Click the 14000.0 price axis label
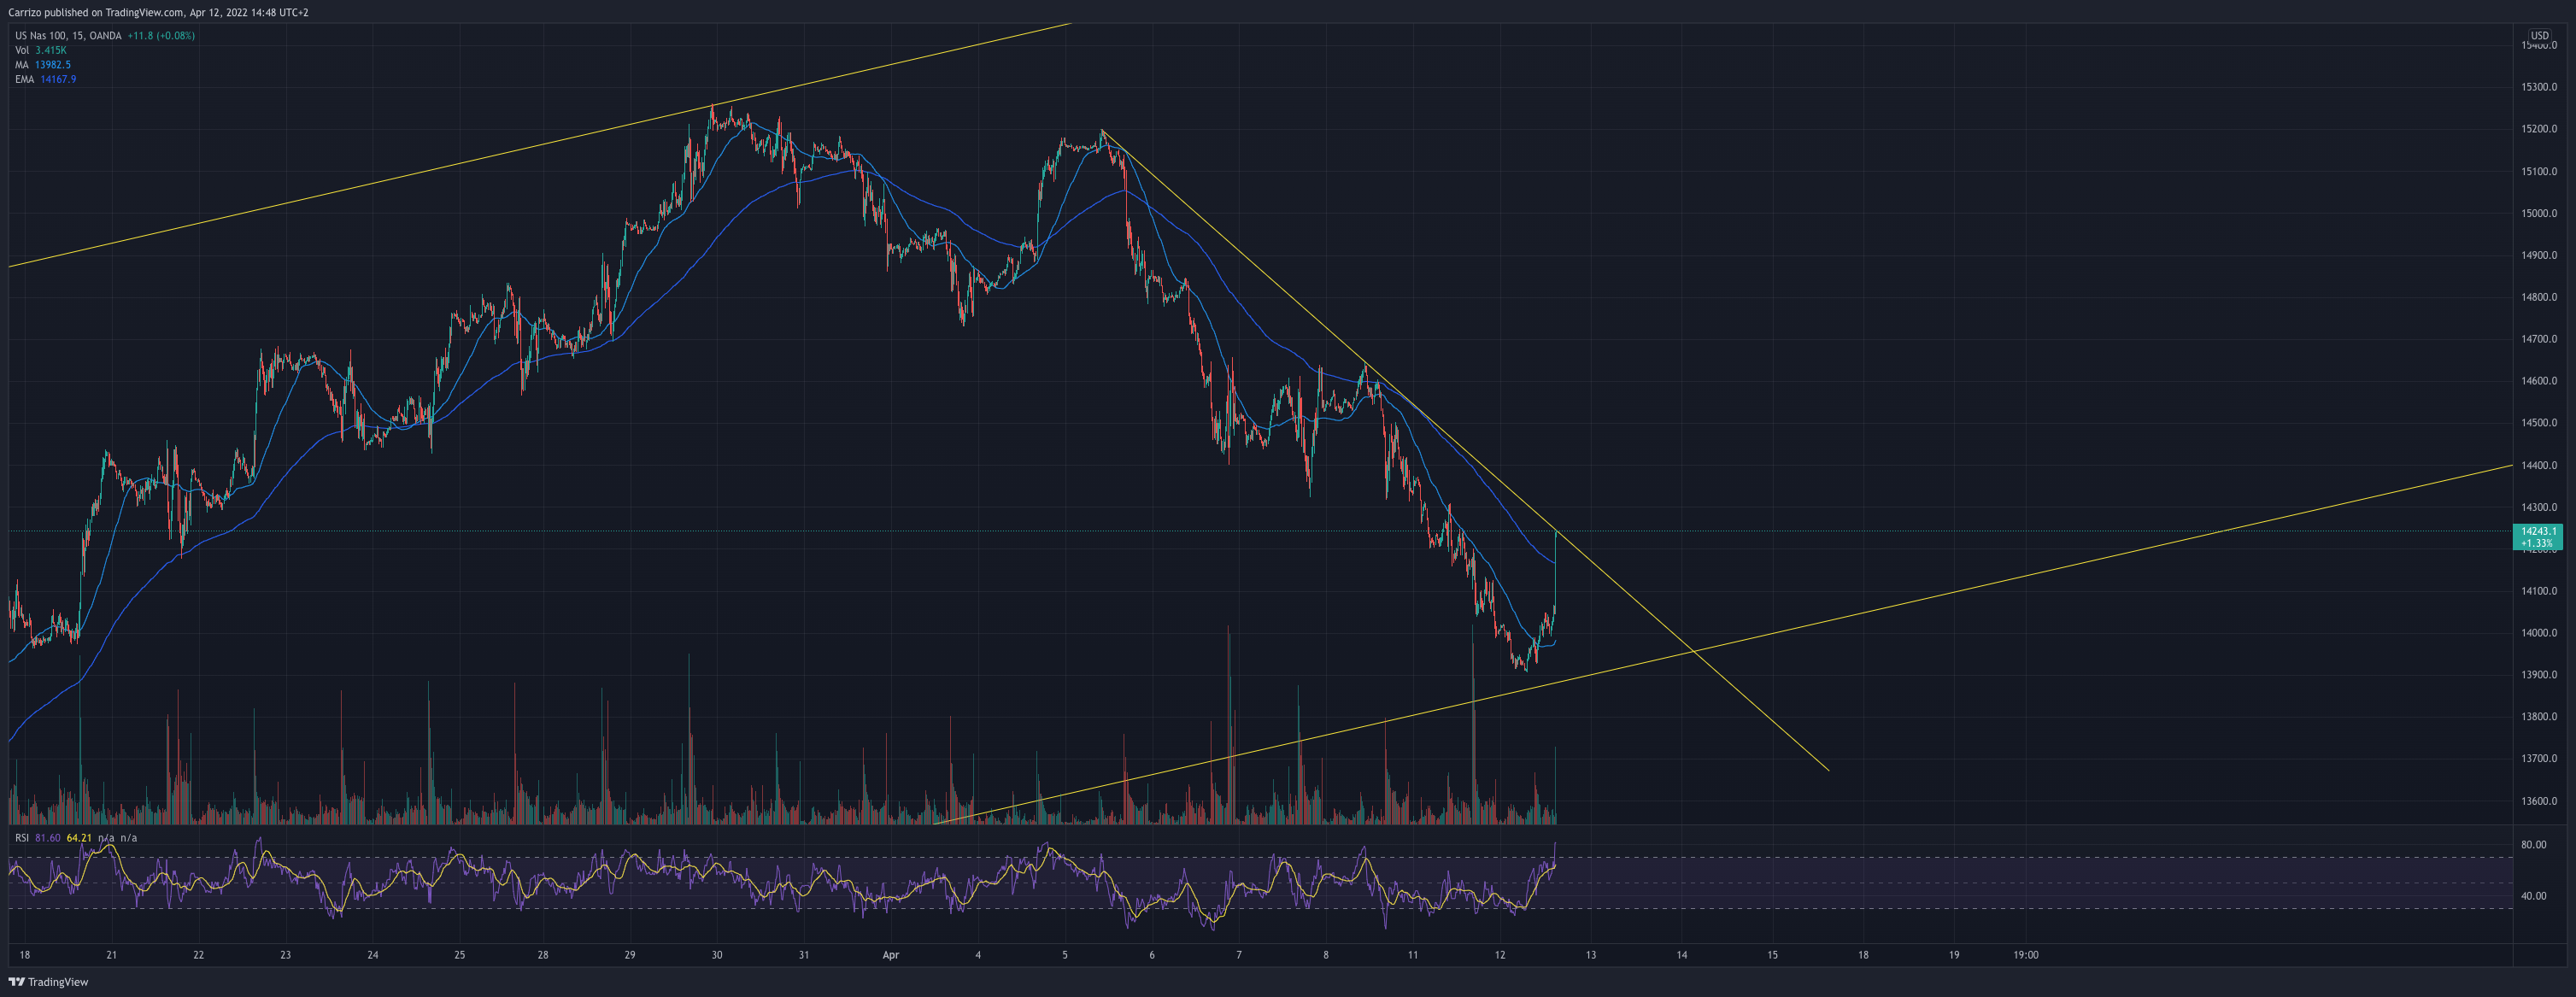Viewport: 2576px width, 997px height. pyautogui.click(x=2539, y=633)
